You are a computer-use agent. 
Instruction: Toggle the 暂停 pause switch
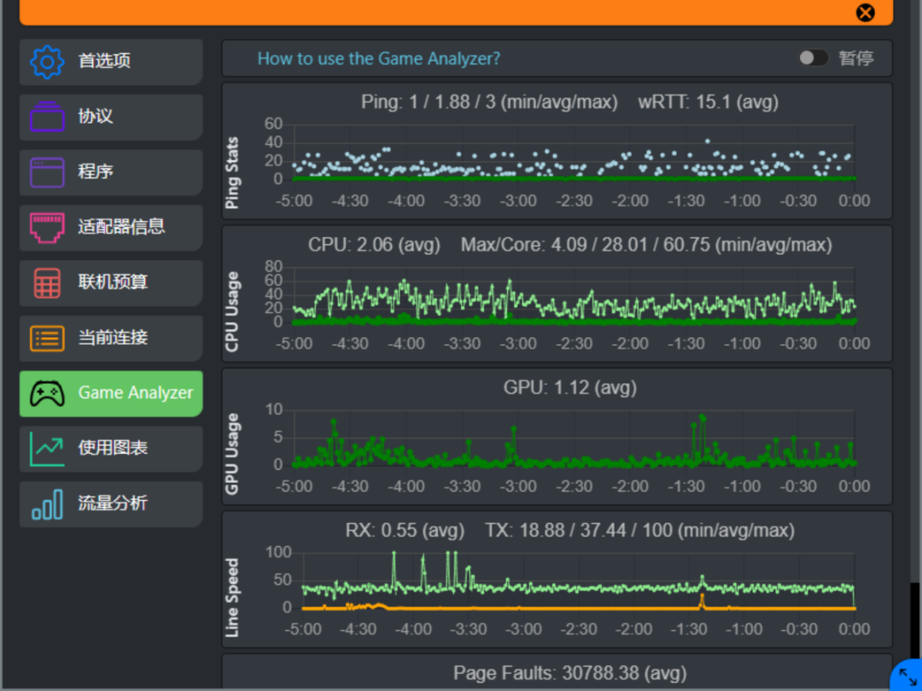813,58
